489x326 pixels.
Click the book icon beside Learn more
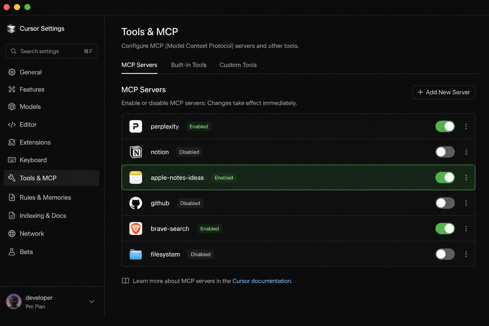[125, 281]
